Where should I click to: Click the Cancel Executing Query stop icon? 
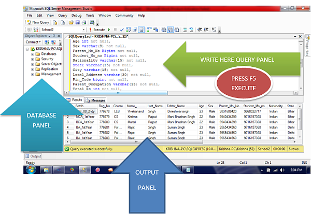pos(115,30)
